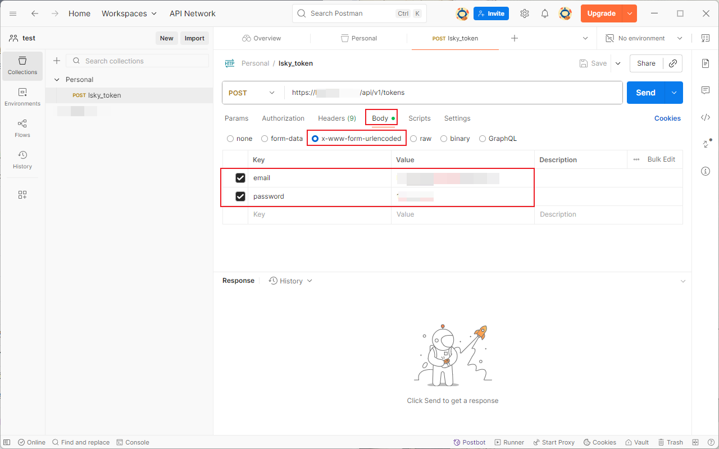Open the Code snippet icon
Screen dimensions: 719x449
[x=706, y=117]
